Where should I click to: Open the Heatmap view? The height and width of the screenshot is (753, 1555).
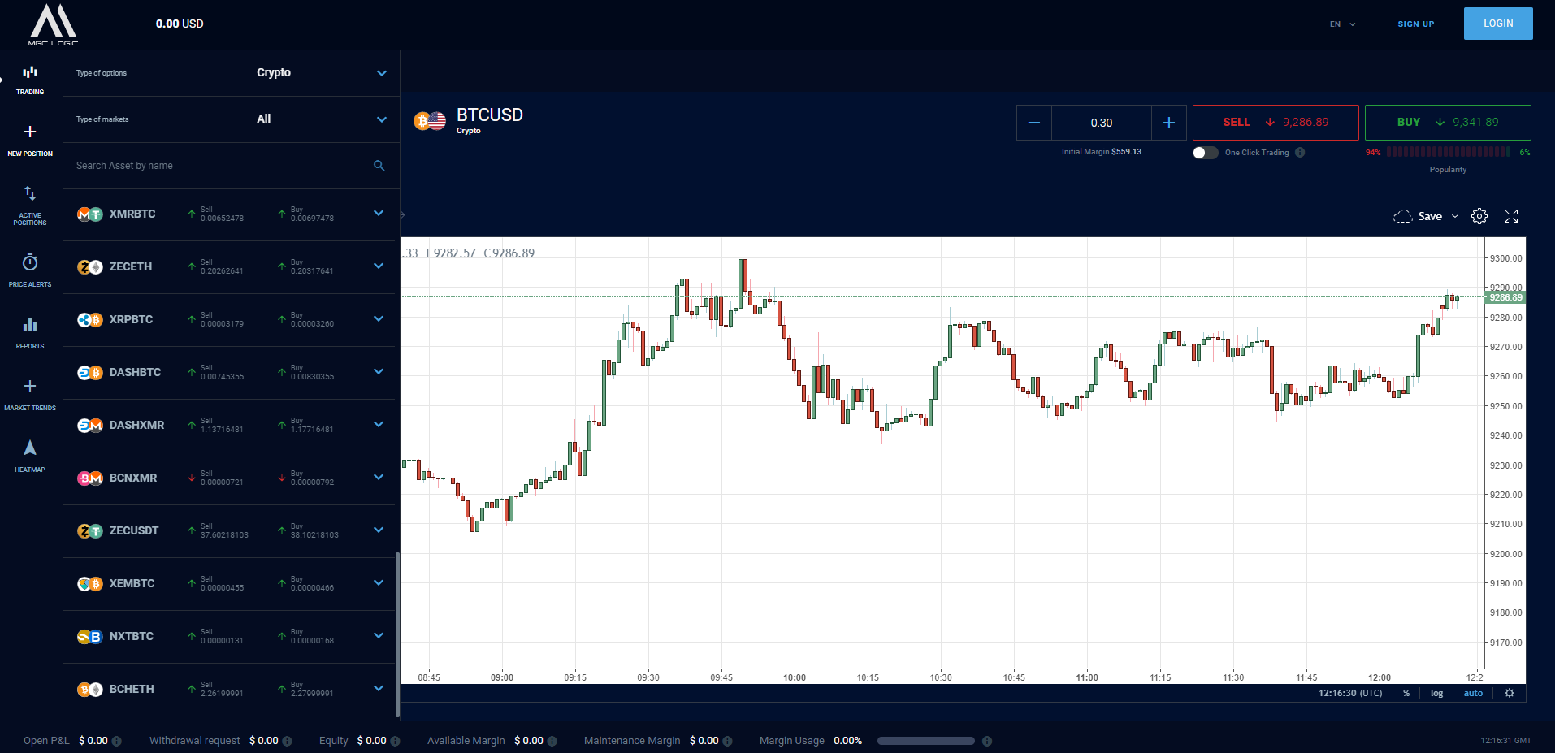pos(30,448)
